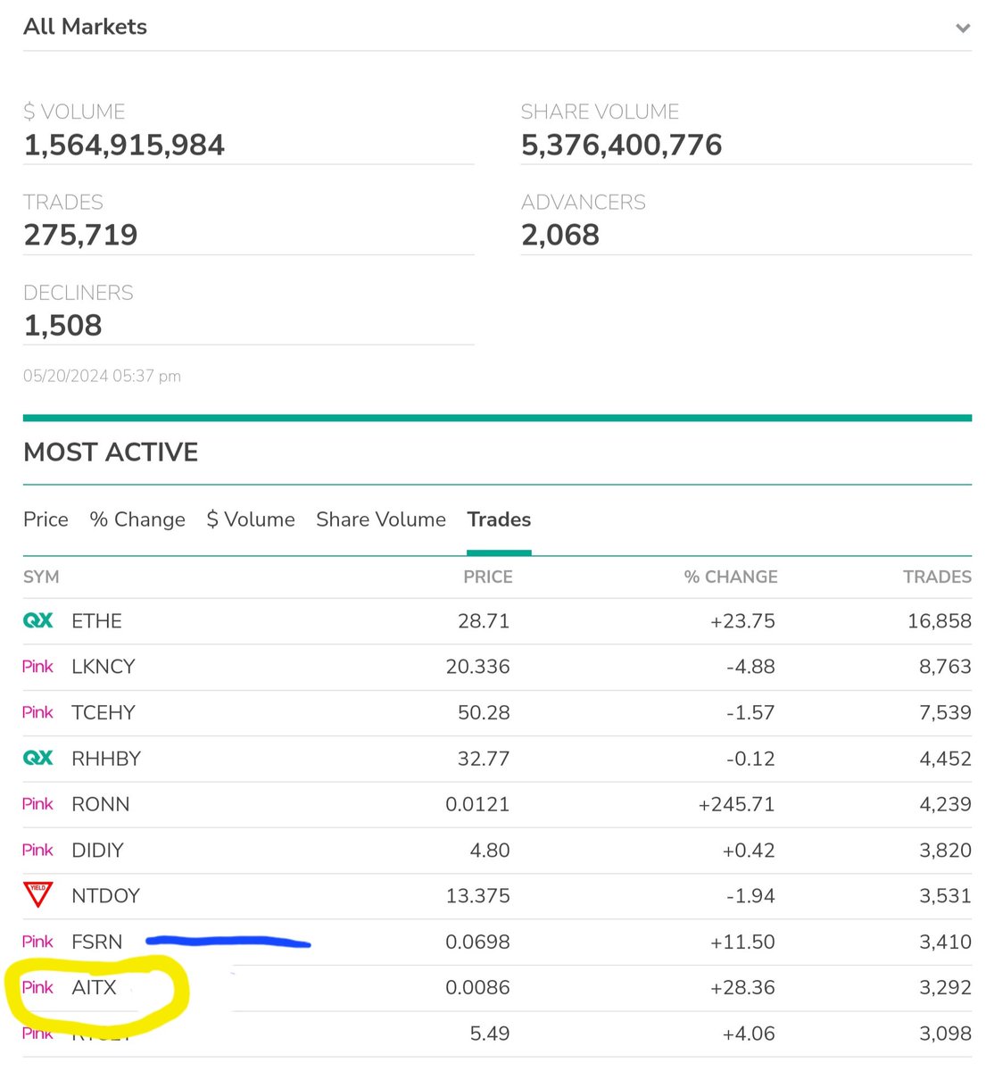Click DIDIY price 4.80
This screenshot has width=994, height=1071.
coord(490,851)
